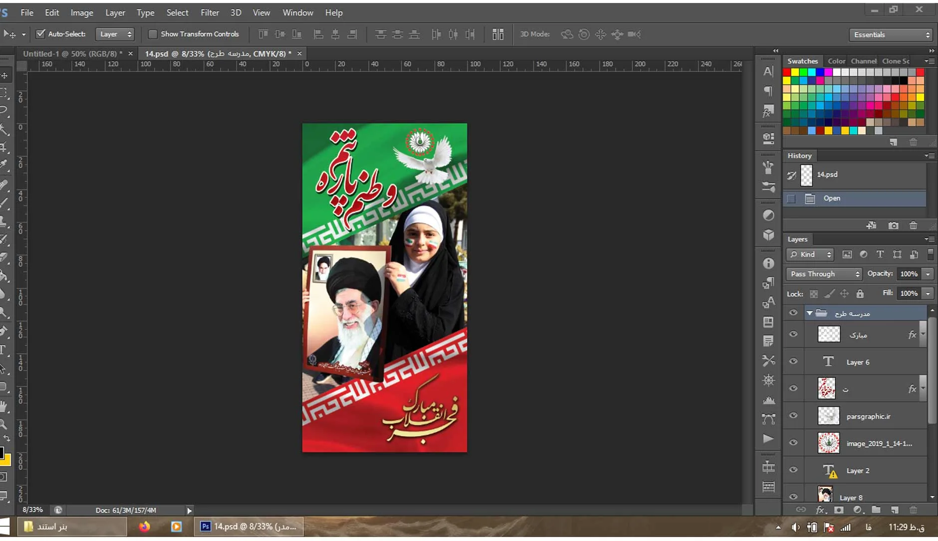Hide the Layer 6 text layer
Viewport: 938px width, 541px height.
(793, 361)
